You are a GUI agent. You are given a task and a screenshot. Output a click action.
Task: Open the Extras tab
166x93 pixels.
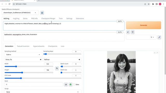coord(25,18)
